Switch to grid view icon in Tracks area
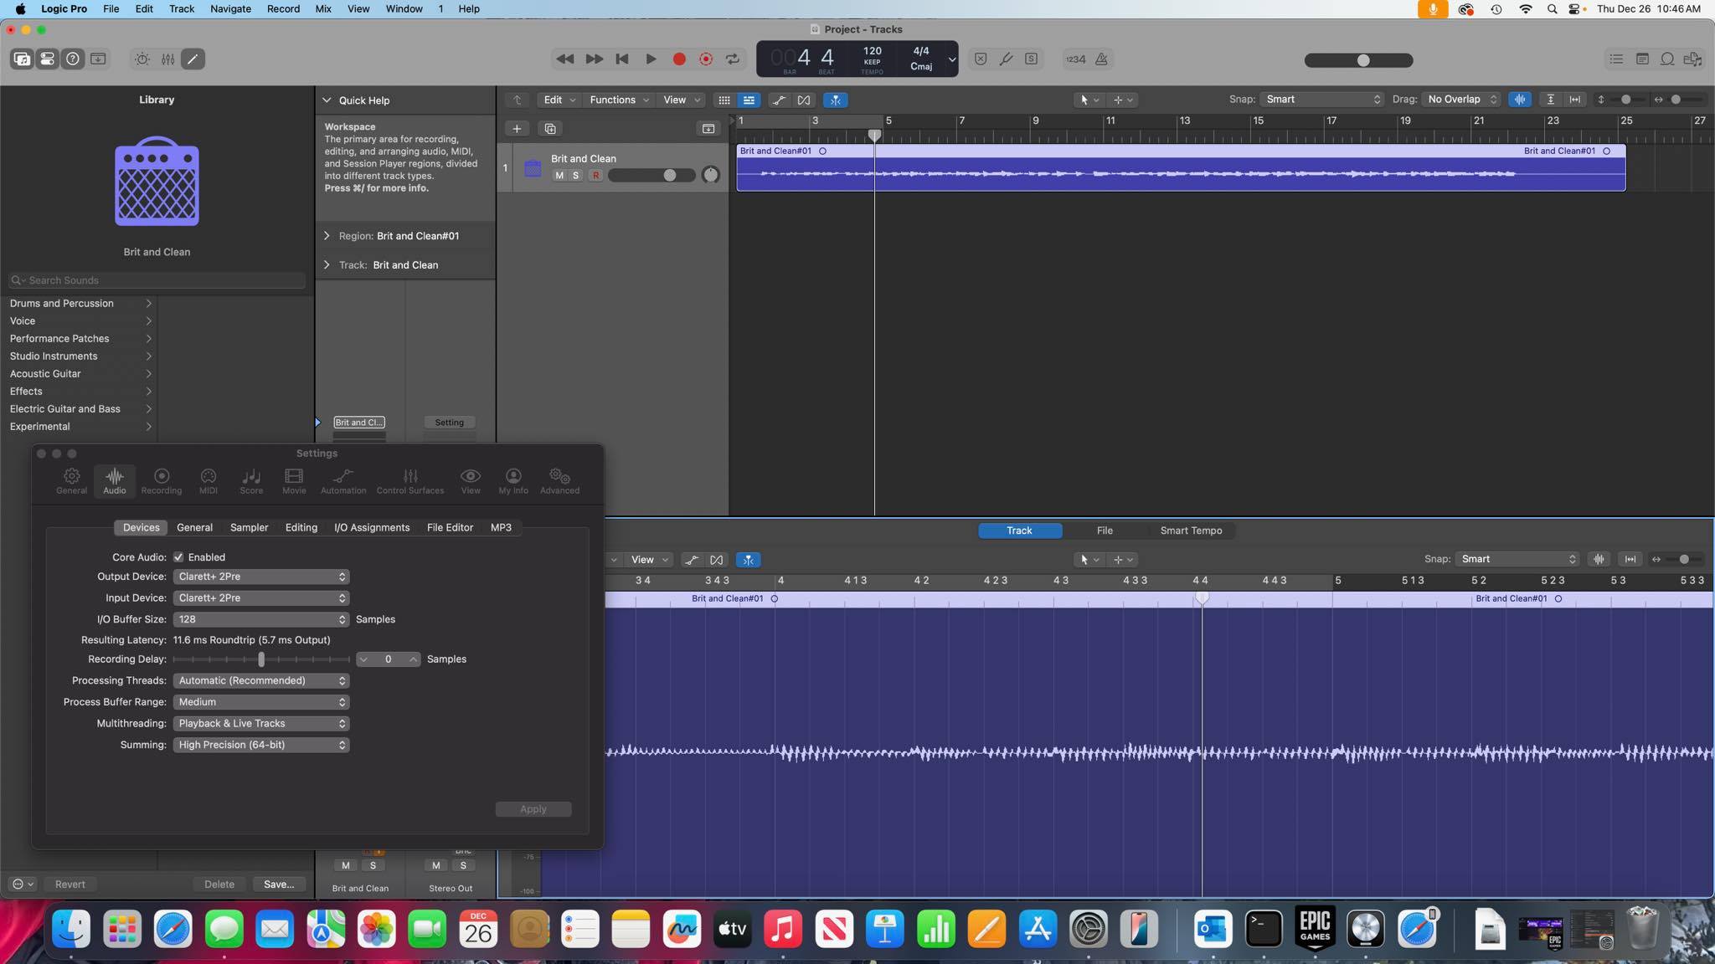Viewport: 1715px width, 964px height. pos(724,100)
